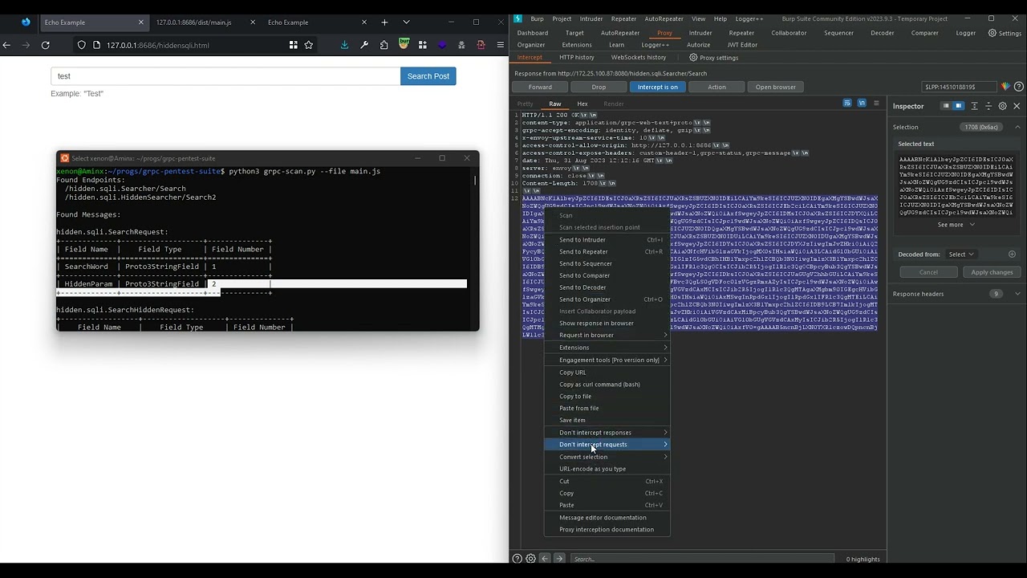The image size is (1027, 578).
Task: Open Firefox downloads arrow icon
Action: click(344, 45)
